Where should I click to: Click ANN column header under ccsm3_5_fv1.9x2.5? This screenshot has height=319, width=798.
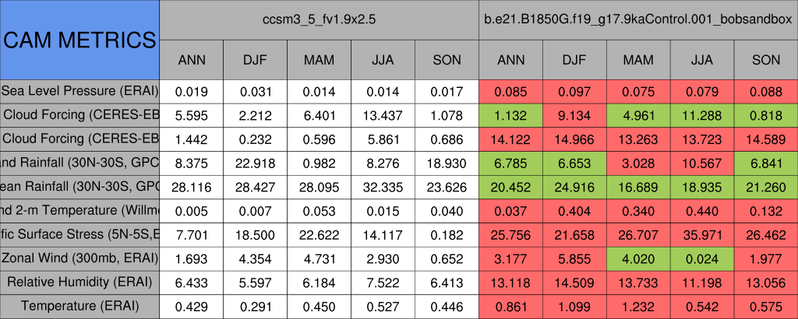click(x=192, y=60)
